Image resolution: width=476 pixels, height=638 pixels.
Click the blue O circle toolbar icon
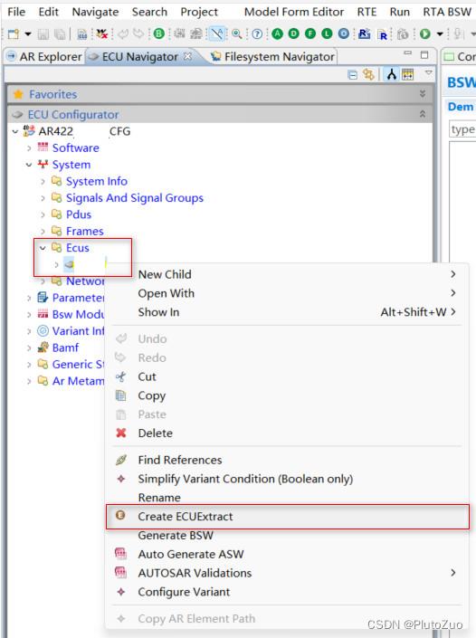pos(343,33)
